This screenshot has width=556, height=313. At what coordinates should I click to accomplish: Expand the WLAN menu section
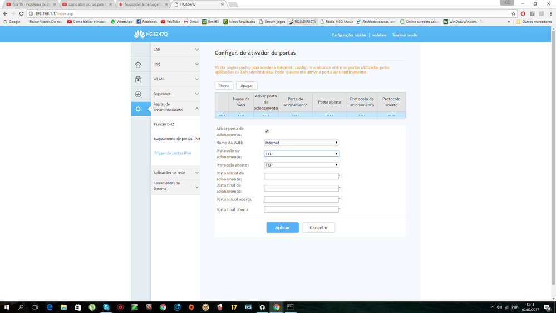[x=175, y=79]
